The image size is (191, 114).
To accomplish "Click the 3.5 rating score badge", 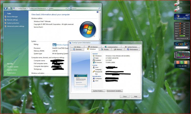I will pos(54,45).
